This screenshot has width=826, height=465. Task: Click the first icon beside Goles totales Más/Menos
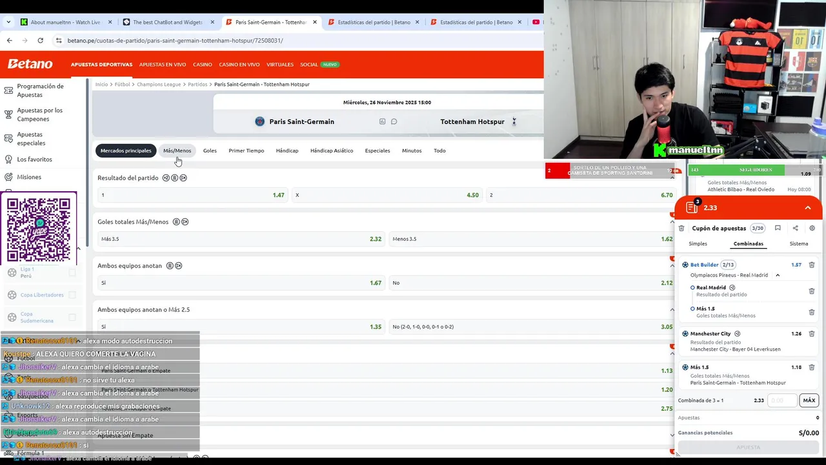point(176,222)
